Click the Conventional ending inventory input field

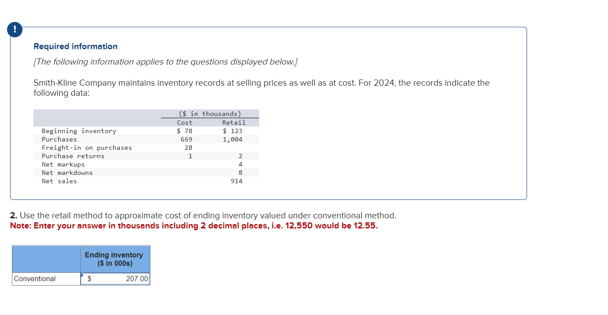pos(115,279)
